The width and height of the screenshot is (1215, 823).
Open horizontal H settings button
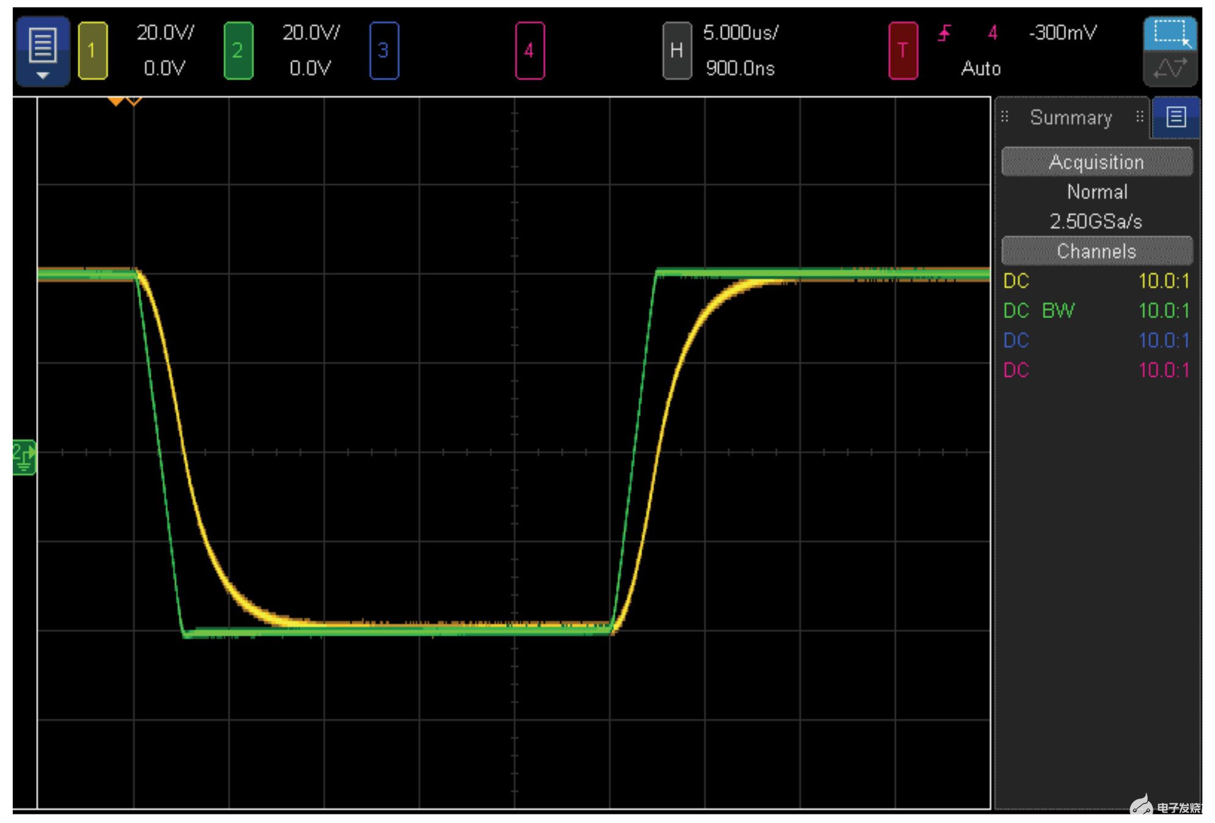coord(676,51)
